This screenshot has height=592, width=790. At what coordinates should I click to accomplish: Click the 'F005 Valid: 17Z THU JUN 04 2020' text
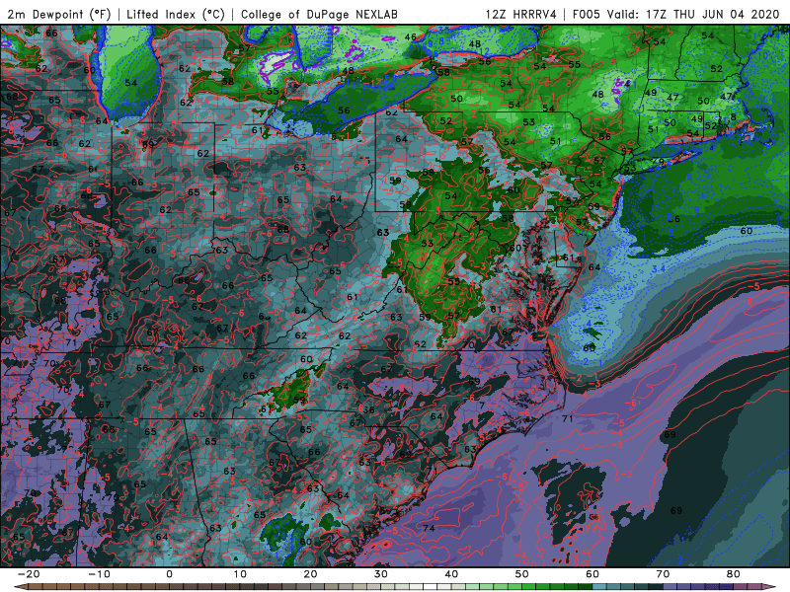(676, 14)
